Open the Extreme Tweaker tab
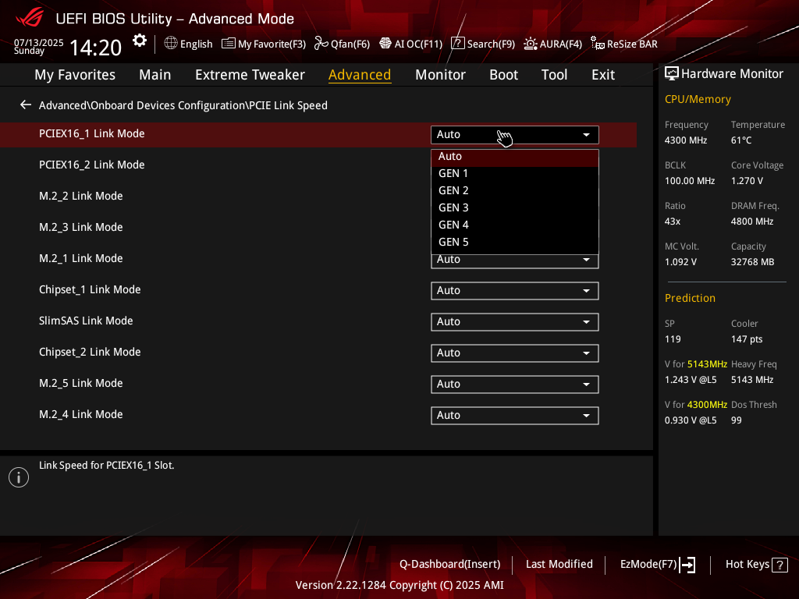 250,75
